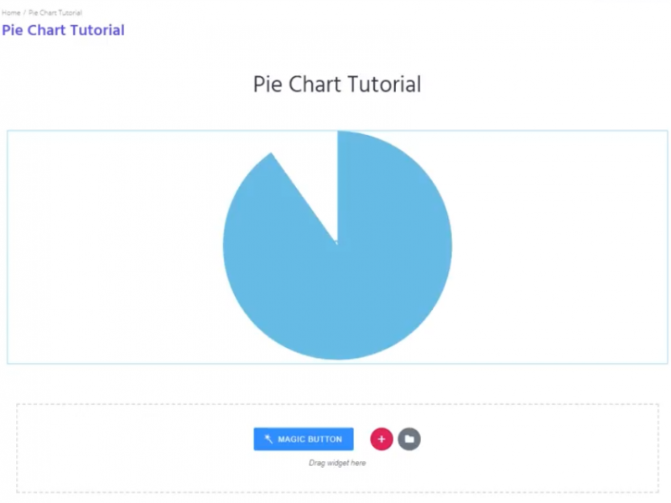Click the plus symbol inside the red circle

382,438
